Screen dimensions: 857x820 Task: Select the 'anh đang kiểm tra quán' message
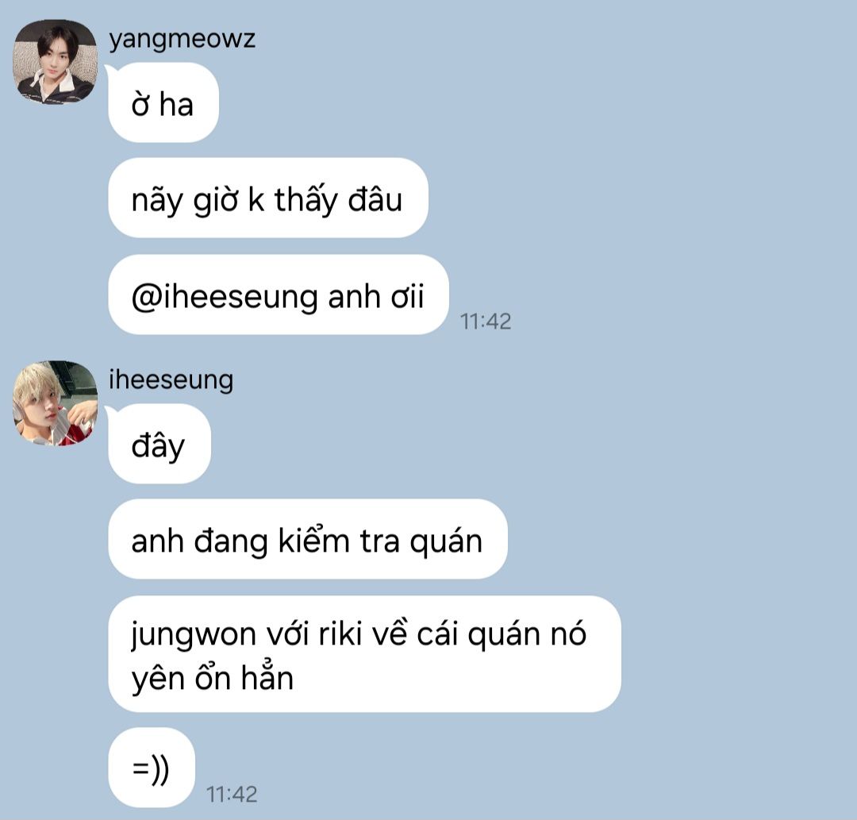point(308,539)
